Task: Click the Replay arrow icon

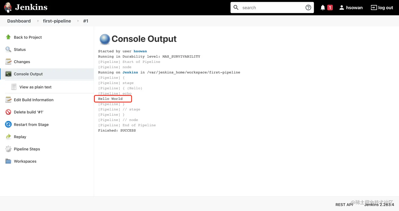Action: click(8, 137)
